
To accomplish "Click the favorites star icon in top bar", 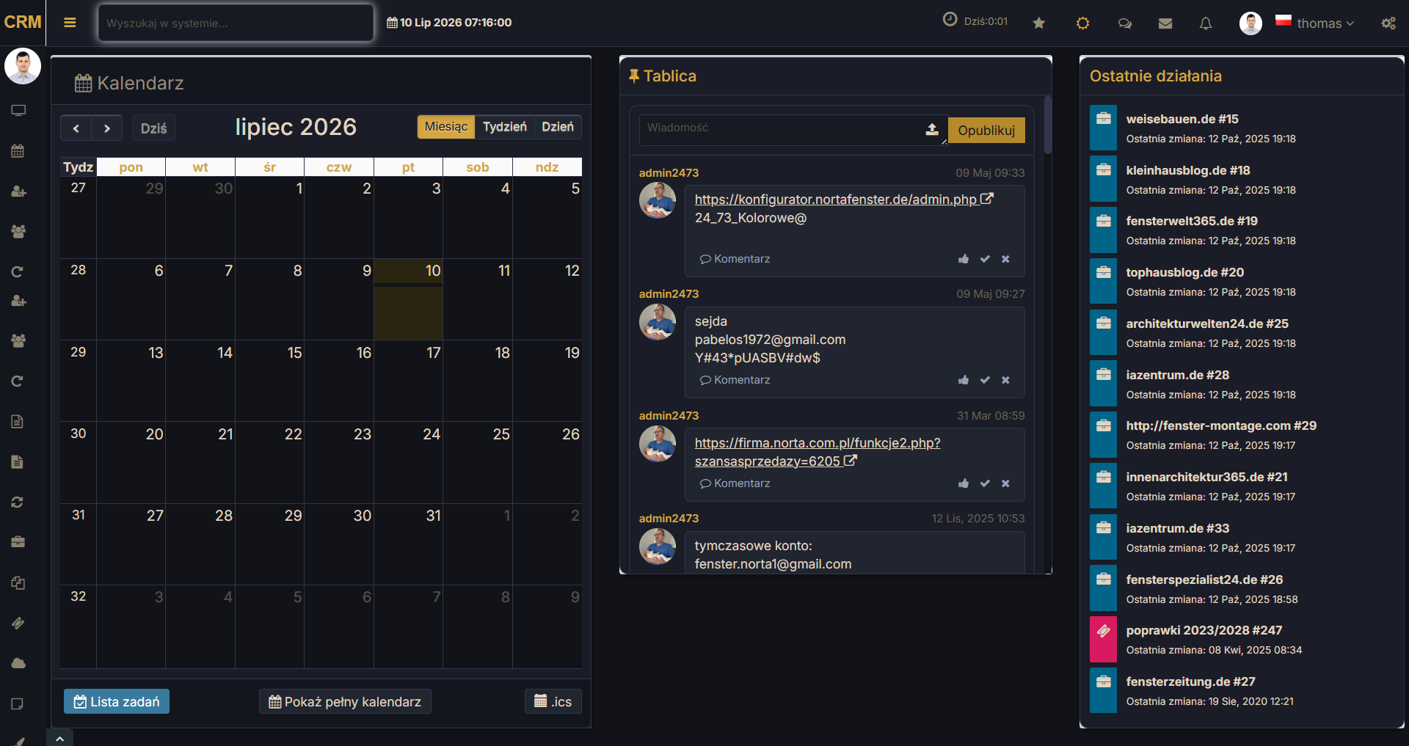I will (x=1038, y=23).
